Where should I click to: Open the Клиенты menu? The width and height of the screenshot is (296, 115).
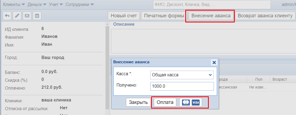click(14, 5)
